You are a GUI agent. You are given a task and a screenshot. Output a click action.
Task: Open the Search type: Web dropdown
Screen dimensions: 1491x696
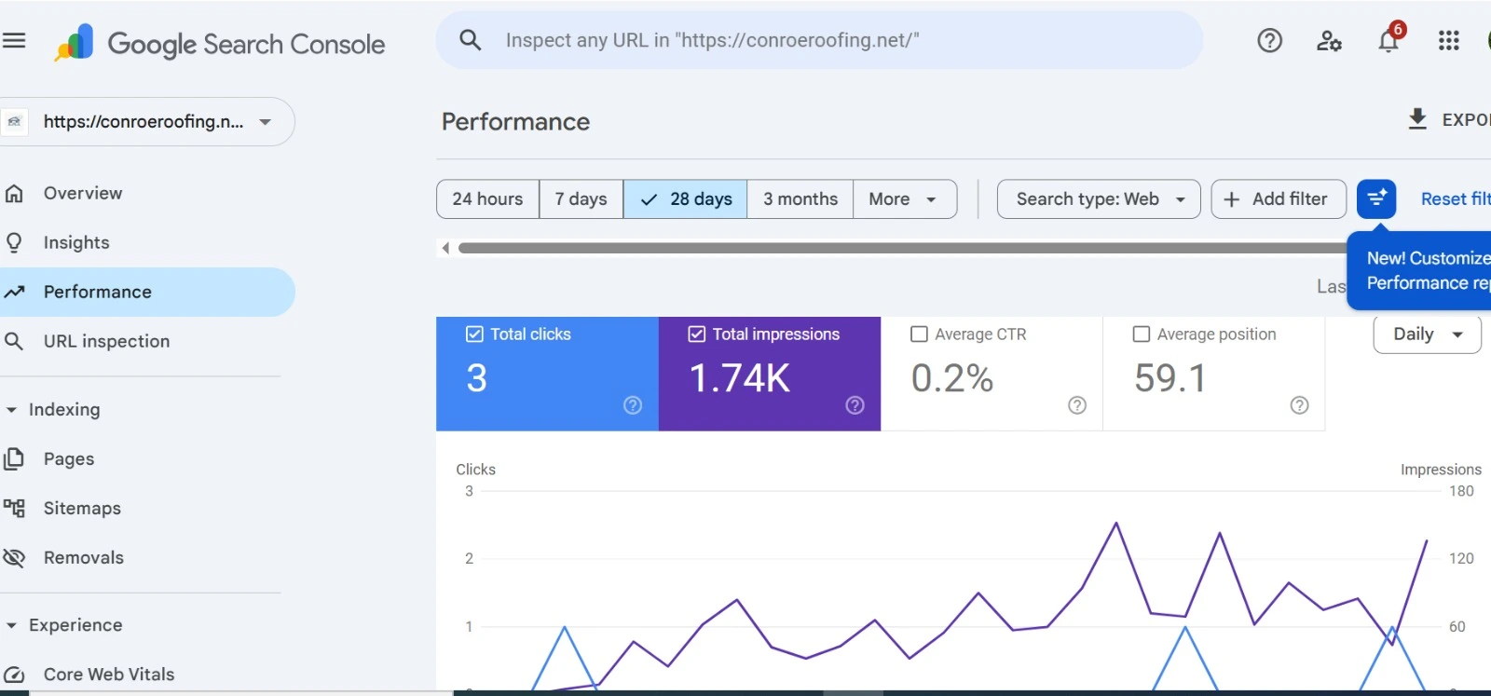1099,199
